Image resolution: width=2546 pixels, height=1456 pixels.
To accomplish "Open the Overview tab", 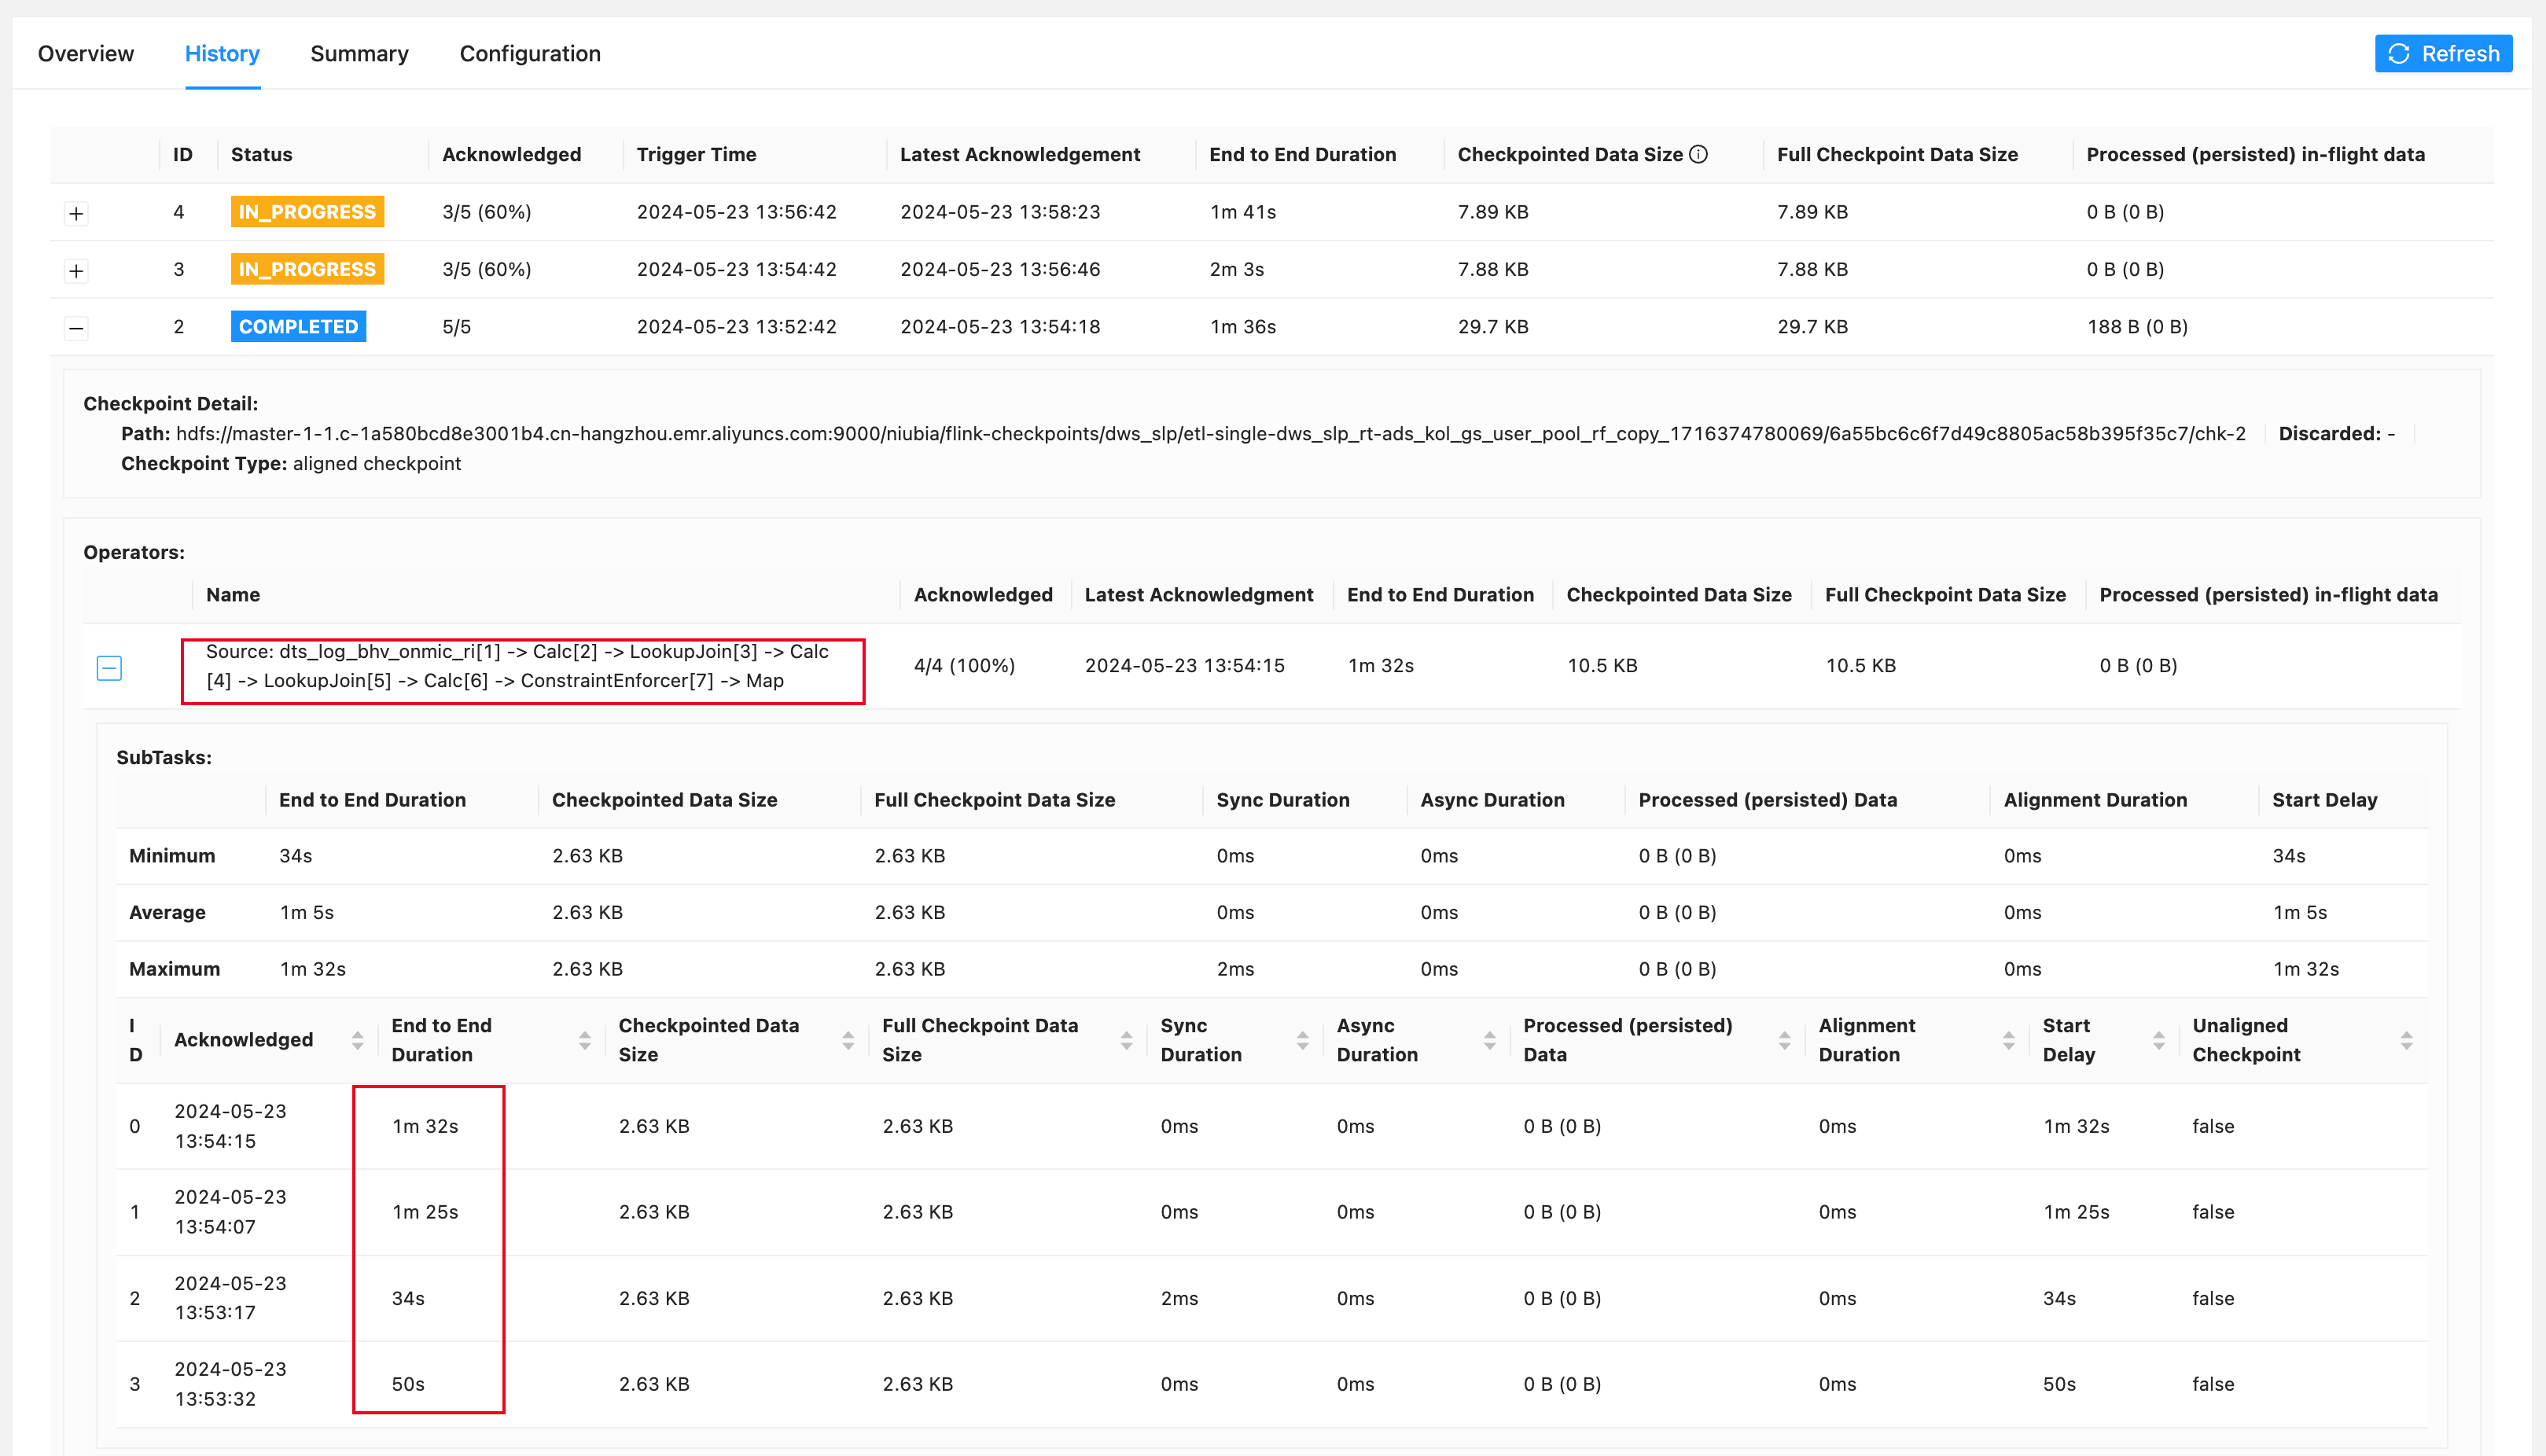I will coord(86,54).
